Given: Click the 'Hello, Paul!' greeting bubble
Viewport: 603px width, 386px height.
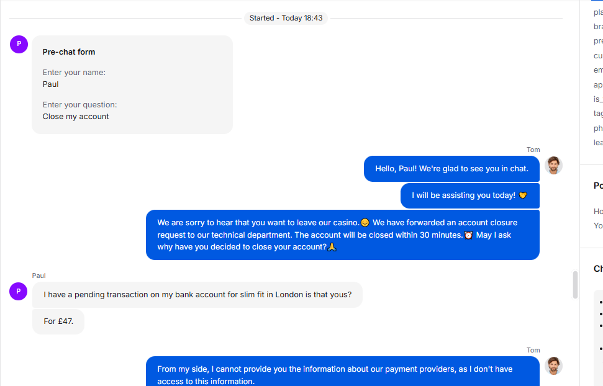Looking at the screenshot, I should coord(451,169).
